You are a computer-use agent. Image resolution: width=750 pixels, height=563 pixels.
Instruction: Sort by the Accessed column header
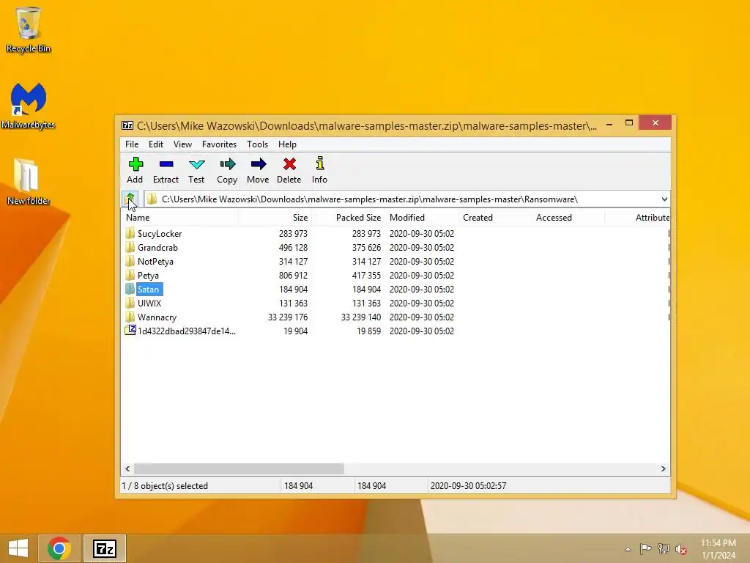point(568,217)
